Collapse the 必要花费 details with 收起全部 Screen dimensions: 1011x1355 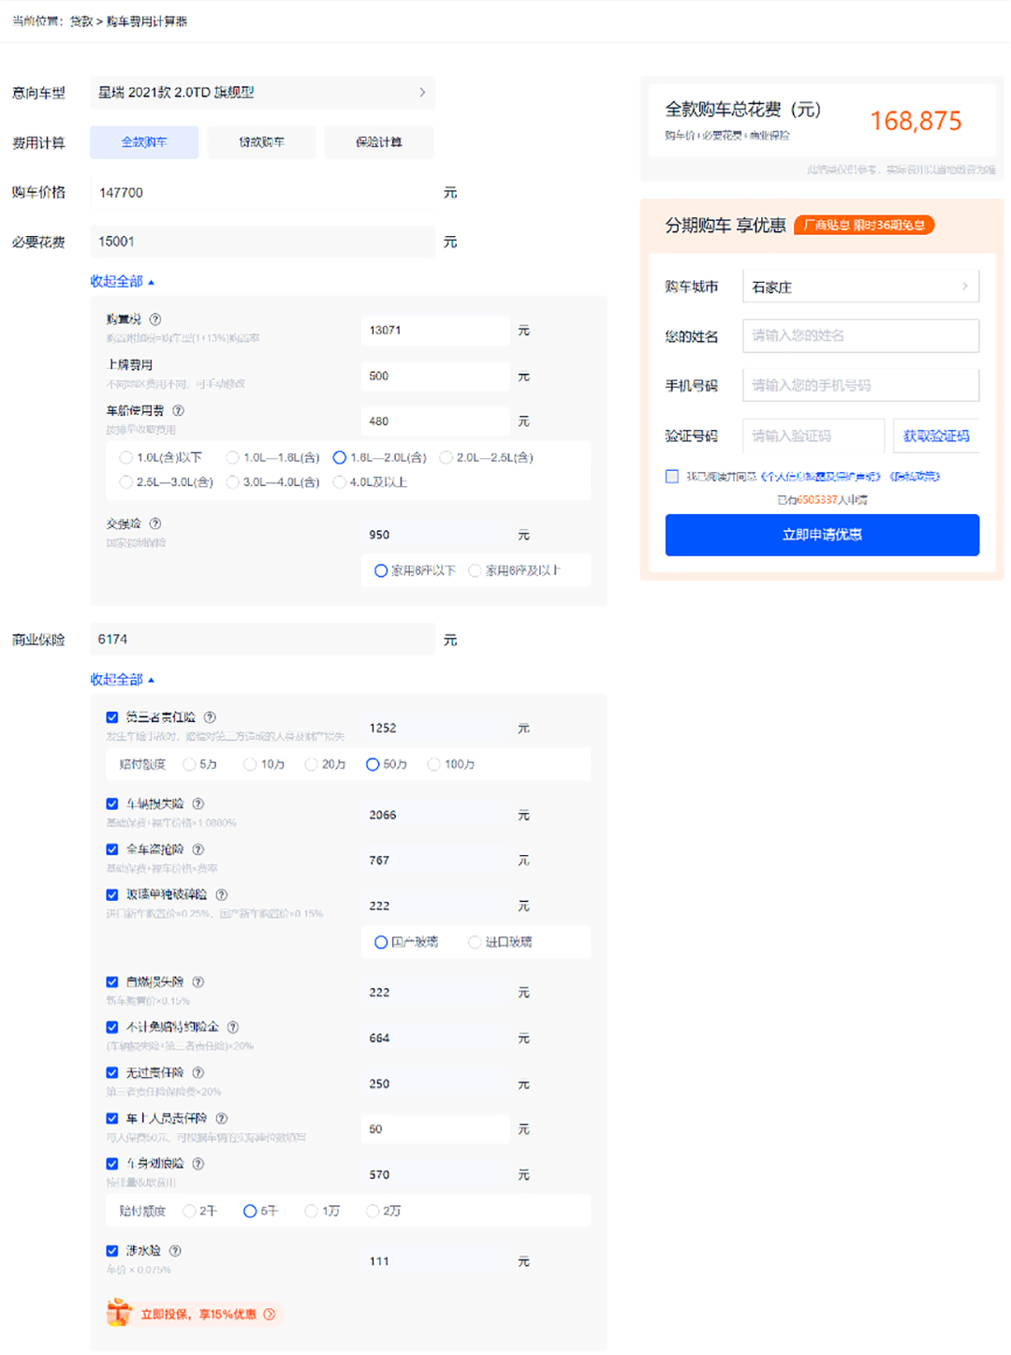point(122,282)
